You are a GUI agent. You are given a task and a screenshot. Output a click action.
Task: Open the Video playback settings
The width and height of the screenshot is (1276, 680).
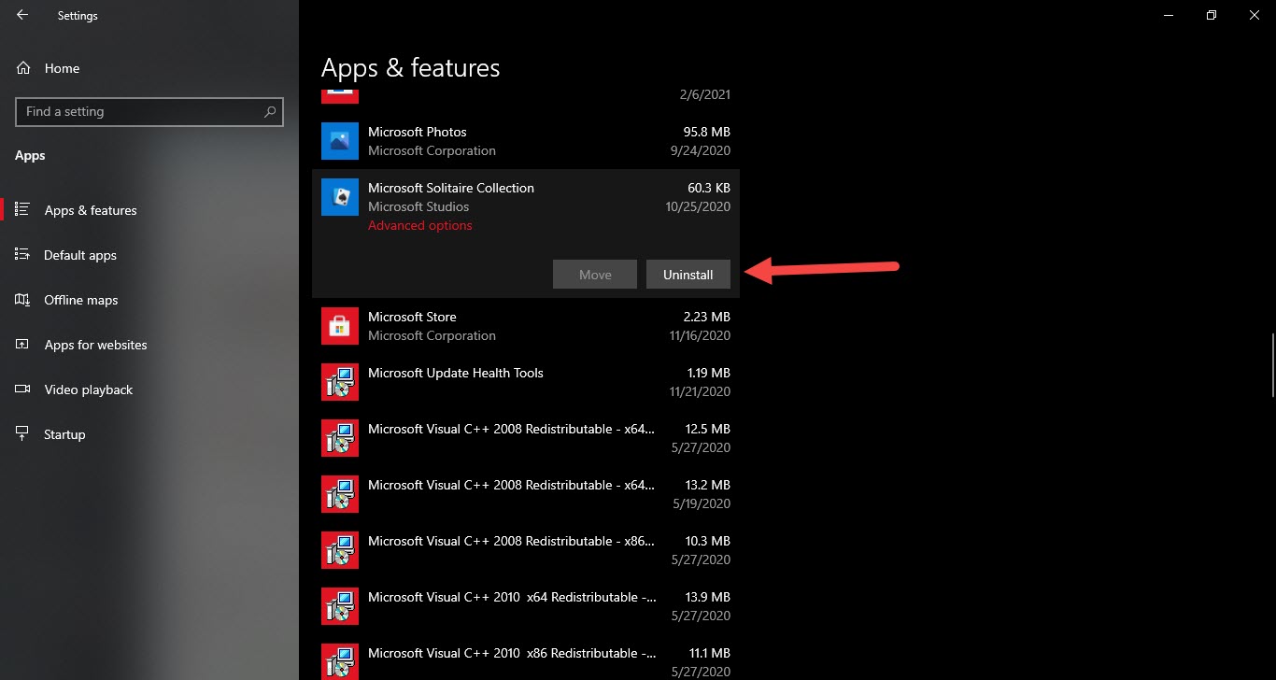point(89,390)
